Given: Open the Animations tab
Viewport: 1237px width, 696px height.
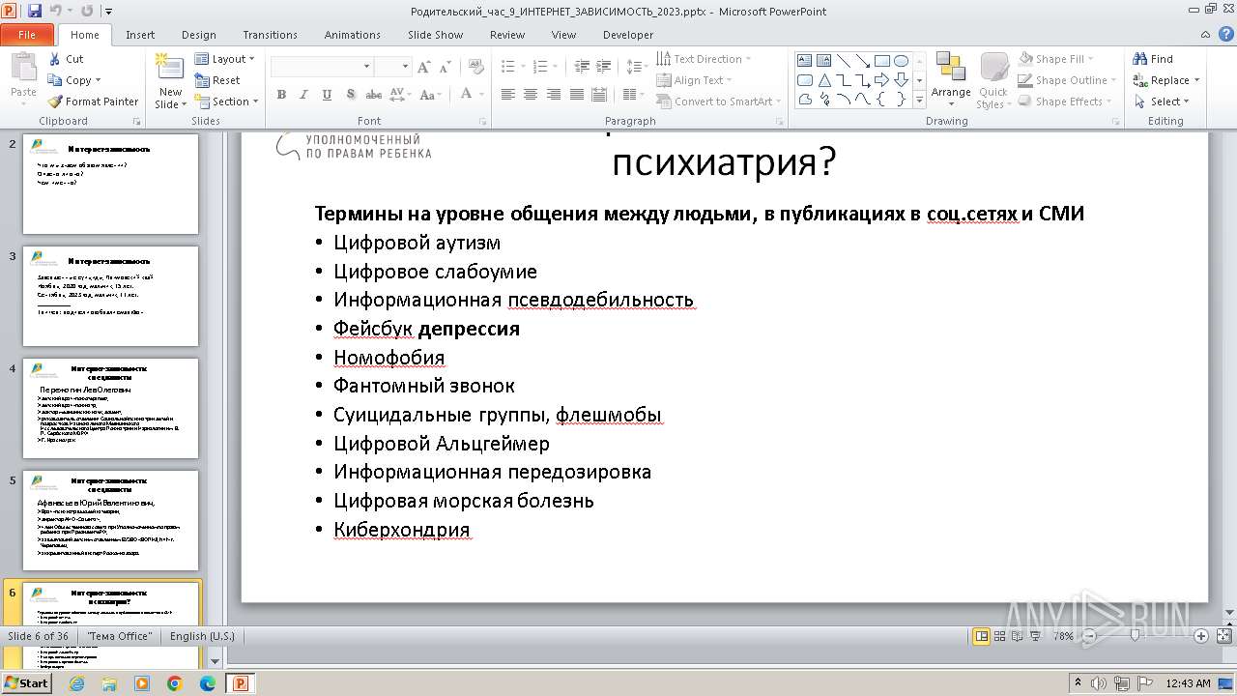Looking at the screenshot, I should 352,35.
